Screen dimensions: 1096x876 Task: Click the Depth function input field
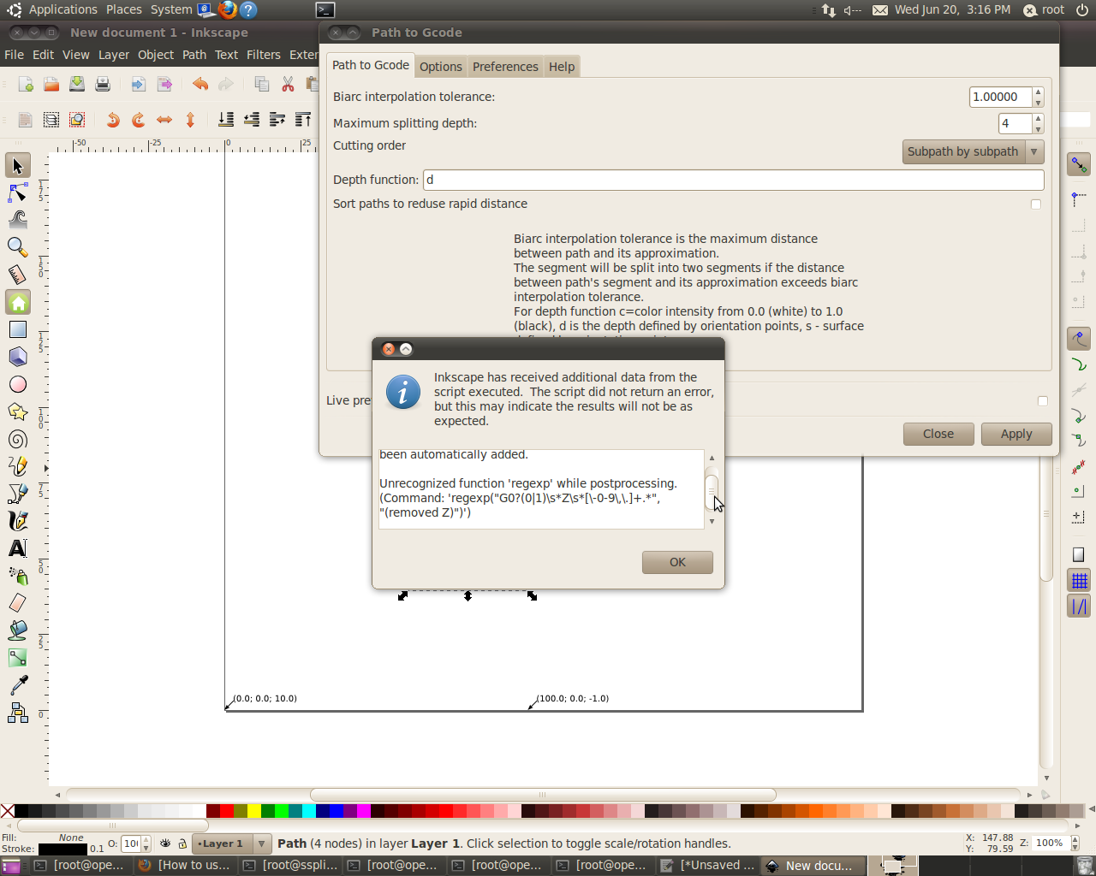tap(733, 180)
